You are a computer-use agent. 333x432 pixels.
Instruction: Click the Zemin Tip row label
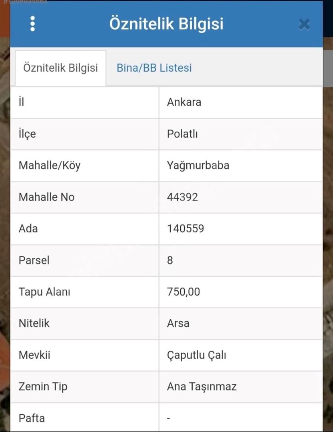[43, 386]
